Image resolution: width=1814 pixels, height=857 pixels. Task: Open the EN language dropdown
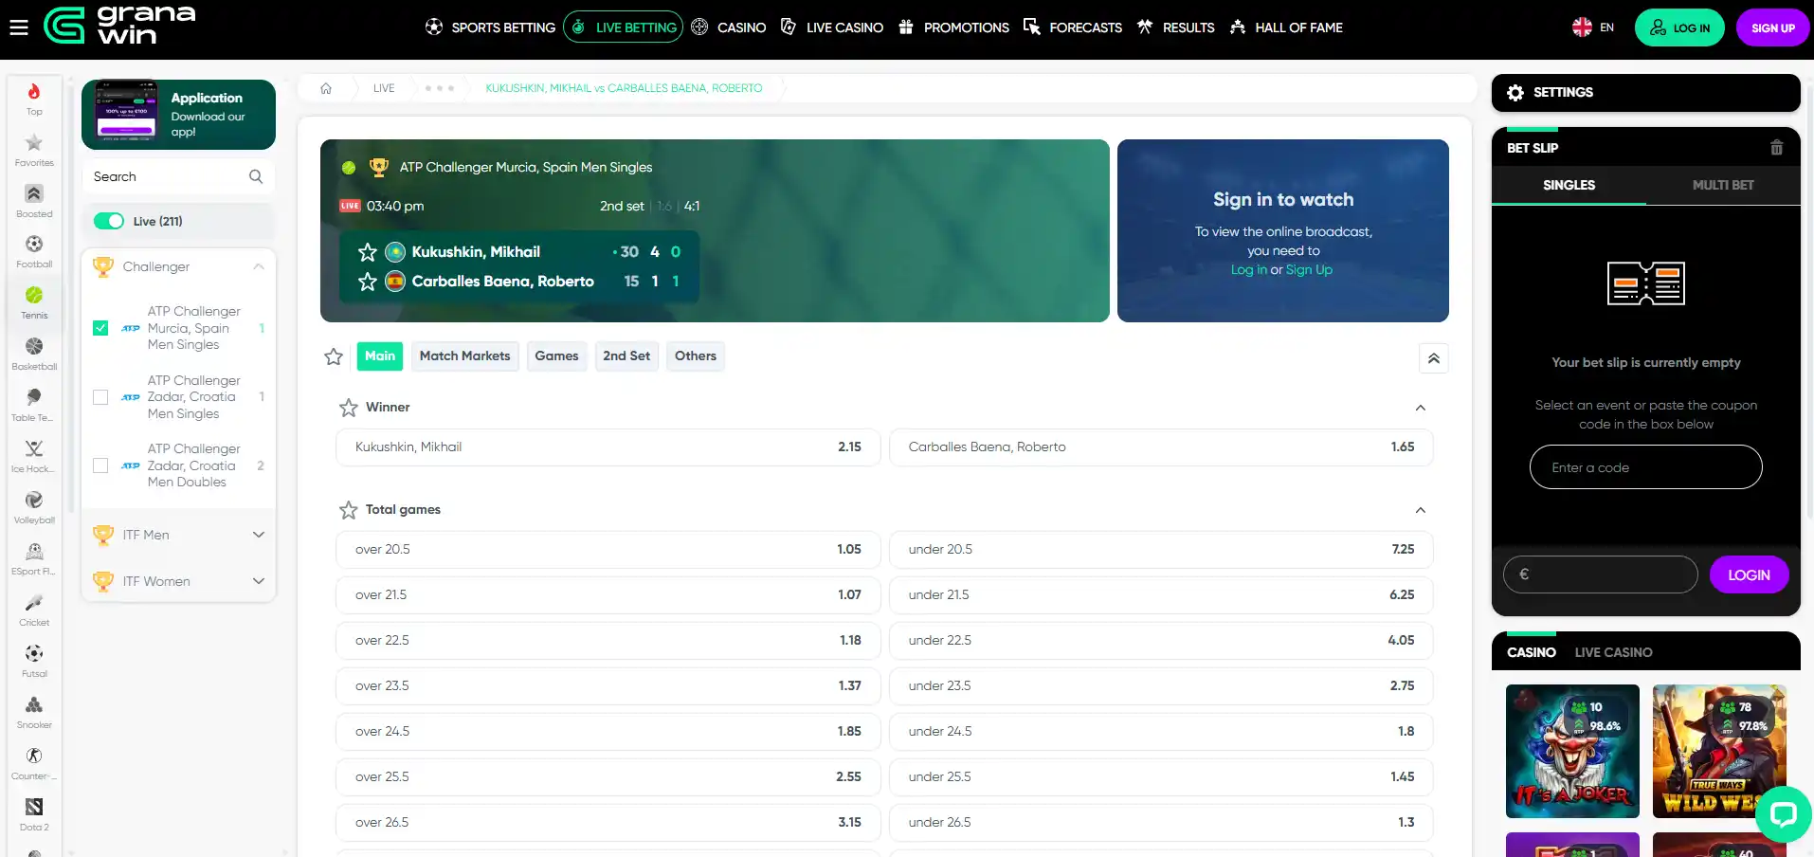coord(1593,27)
